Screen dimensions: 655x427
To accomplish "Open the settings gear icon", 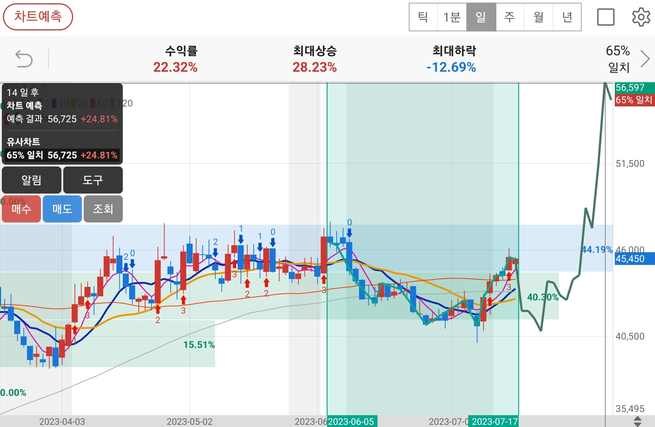I will pyautogui.click(x=641, y=17).
